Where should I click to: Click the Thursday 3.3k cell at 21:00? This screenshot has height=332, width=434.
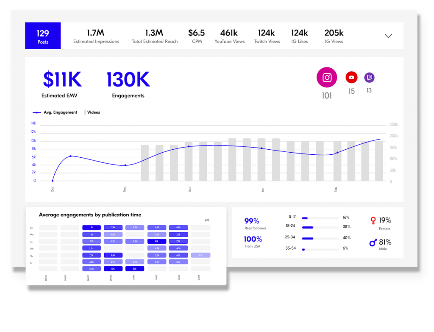coord(200,255)
